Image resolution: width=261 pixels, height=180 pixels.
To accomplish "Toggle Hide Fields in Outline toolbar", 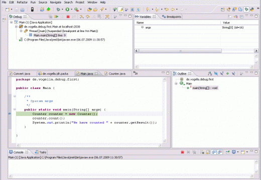I will [216, 73].
